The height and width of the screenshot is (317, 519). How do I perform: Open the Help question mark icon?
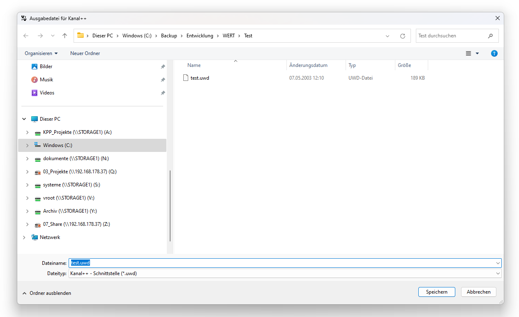(x=494, y=53)
